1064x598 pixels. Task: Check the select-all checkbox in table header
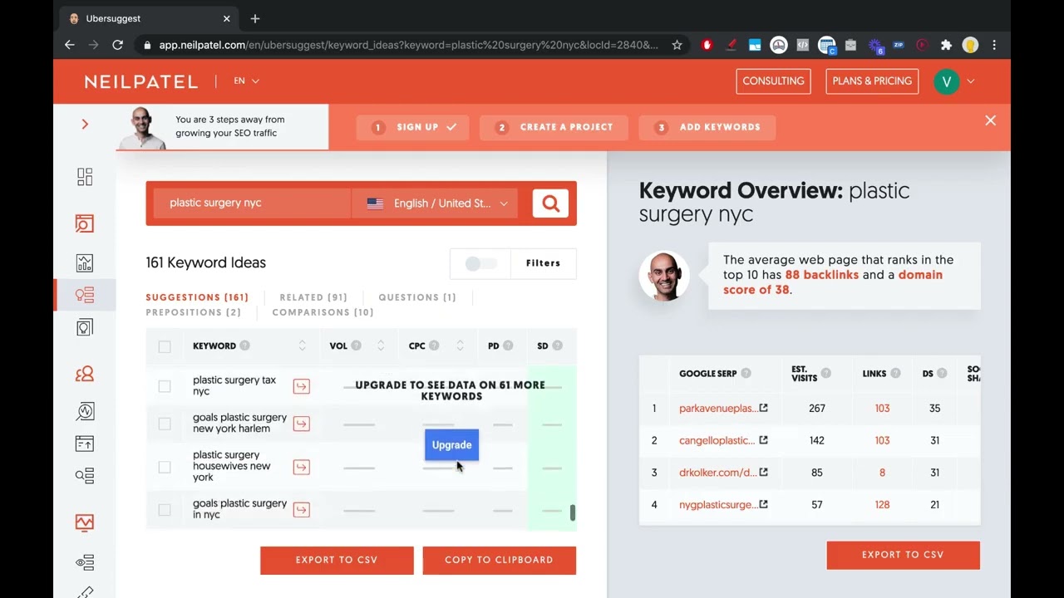click(165, 346)
